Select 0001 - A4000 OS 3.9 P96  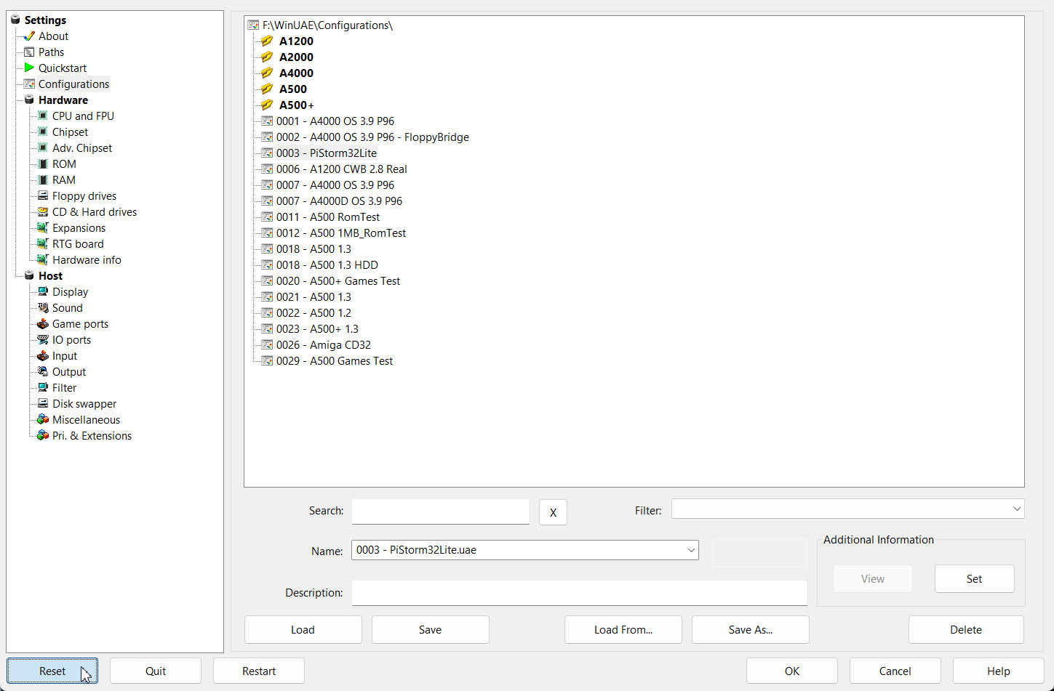(335, 121)
